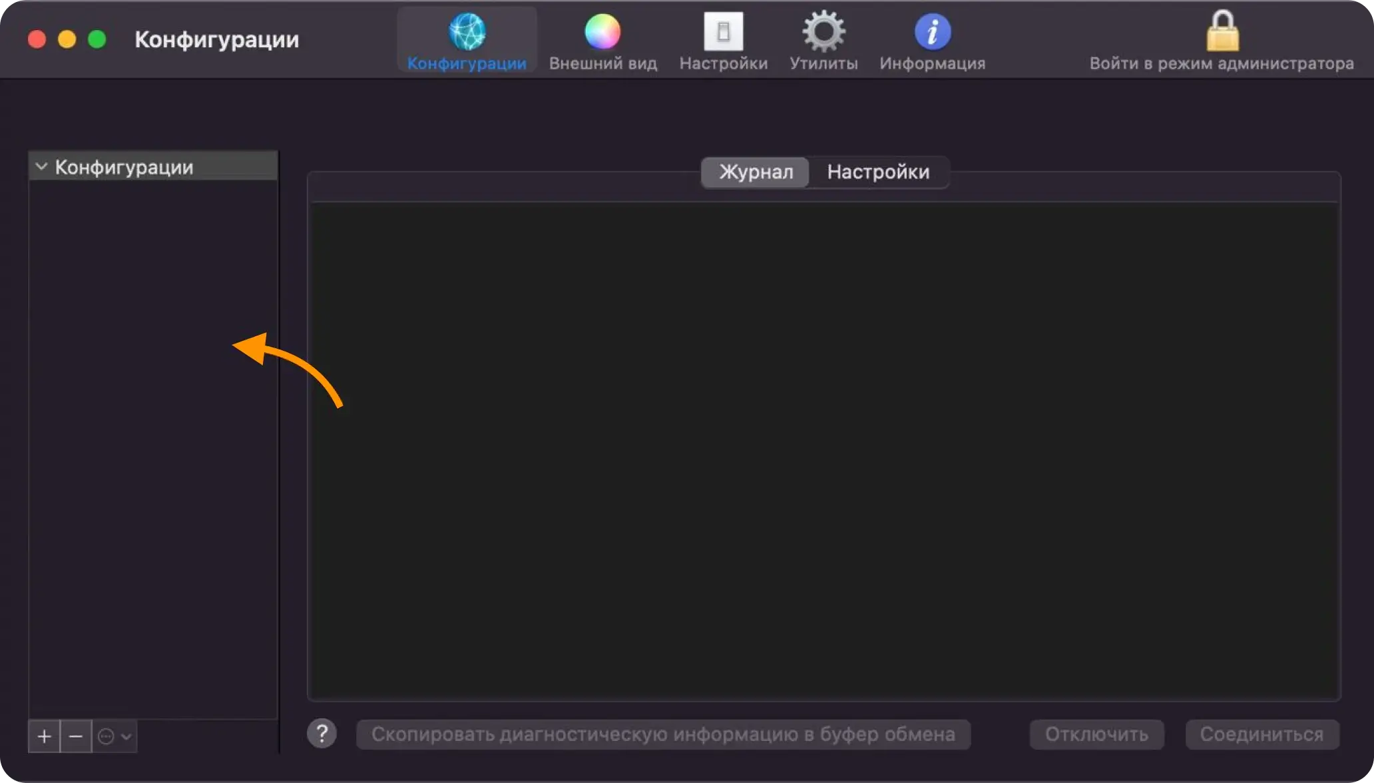Click the padlock to enter administrator mode
Screen dimensions: 1374x783
coord(1222,31)
